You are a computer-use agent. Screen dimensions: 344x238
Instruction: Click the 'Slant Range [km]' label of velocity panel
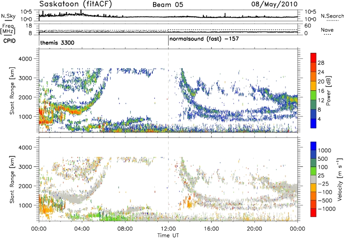pyautogui.click(x=12, y=180)
